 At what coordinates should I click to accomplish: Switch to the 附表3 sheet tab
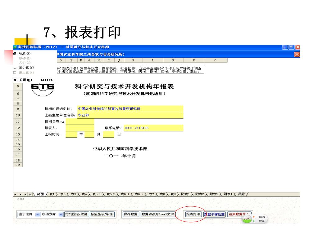click(214, 194)
